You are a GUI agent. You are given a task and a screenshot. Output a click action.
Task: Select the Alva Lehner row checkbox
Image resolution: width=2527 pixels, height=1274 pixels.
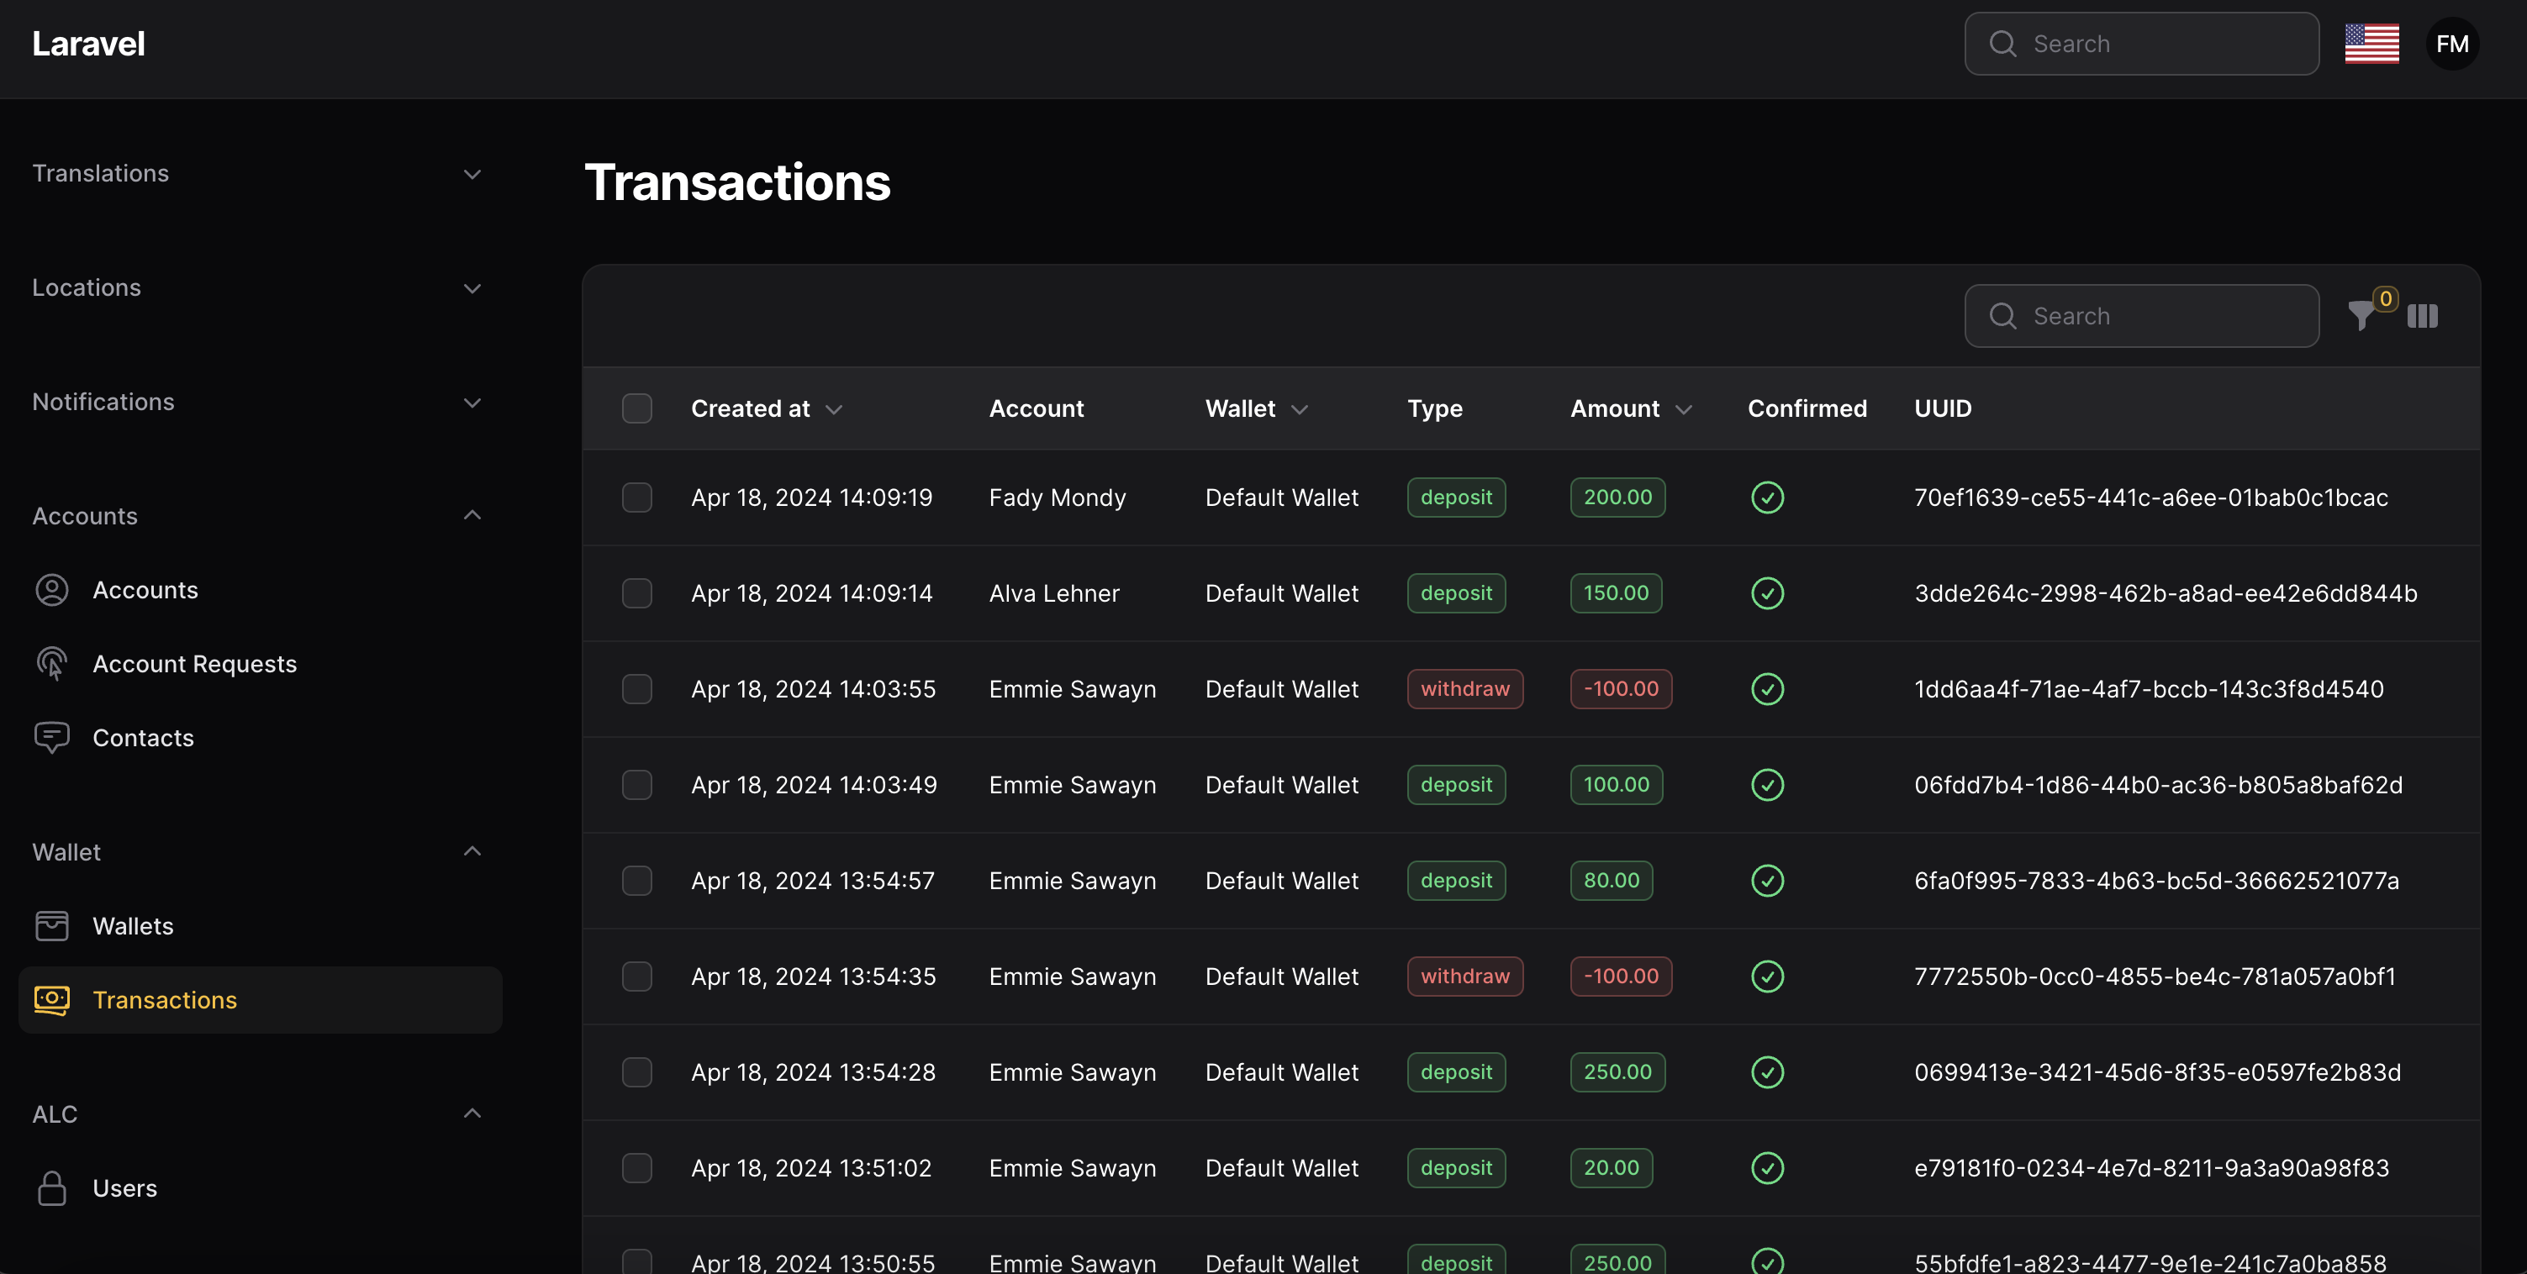636,593
